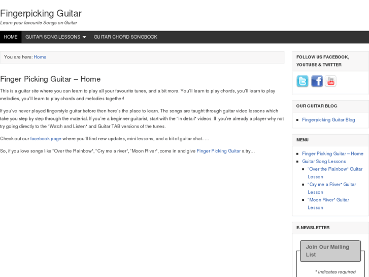Viewport: 369px width, 277px height.
Task: Open "Moon River" Guitar Lesson link
Action: (x=328, y=200)
